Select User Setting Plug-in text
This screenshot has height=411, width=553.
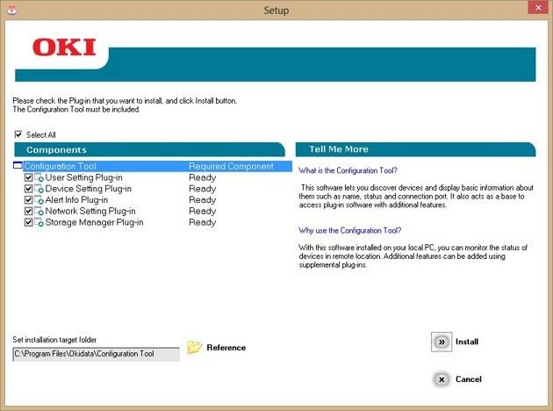(x=84, y=177)
